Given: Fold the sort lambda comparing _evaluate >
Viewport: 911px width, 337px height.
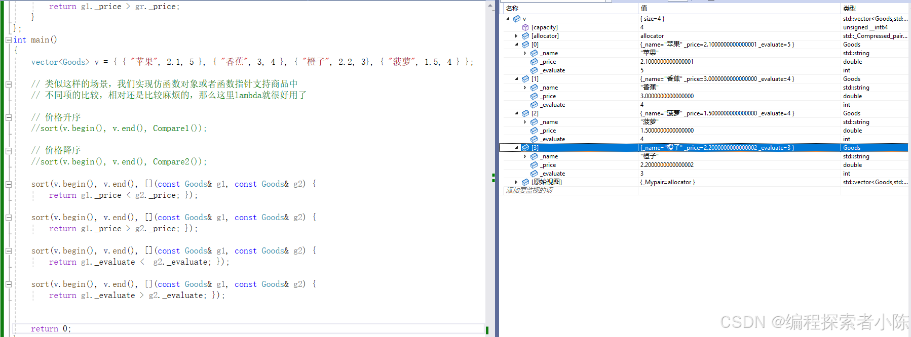Looking at the screenshot, I should click(9, 284).
